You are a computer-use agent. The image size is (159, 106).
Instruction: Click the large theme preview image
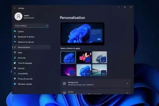pyautogui.click(x=82, y=34)
